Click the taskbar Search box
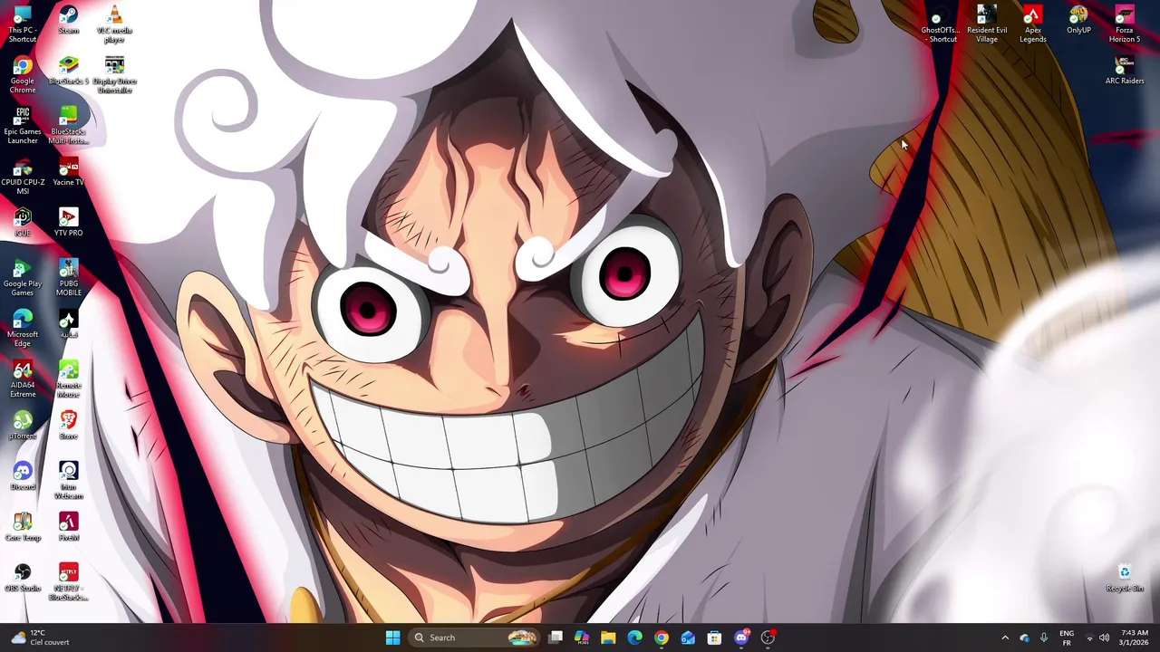The width and height of the screenshot is (1160, 652). [474, 638]
